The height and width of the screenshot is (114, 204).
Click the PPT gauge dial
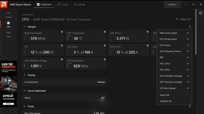coord(27,52)
